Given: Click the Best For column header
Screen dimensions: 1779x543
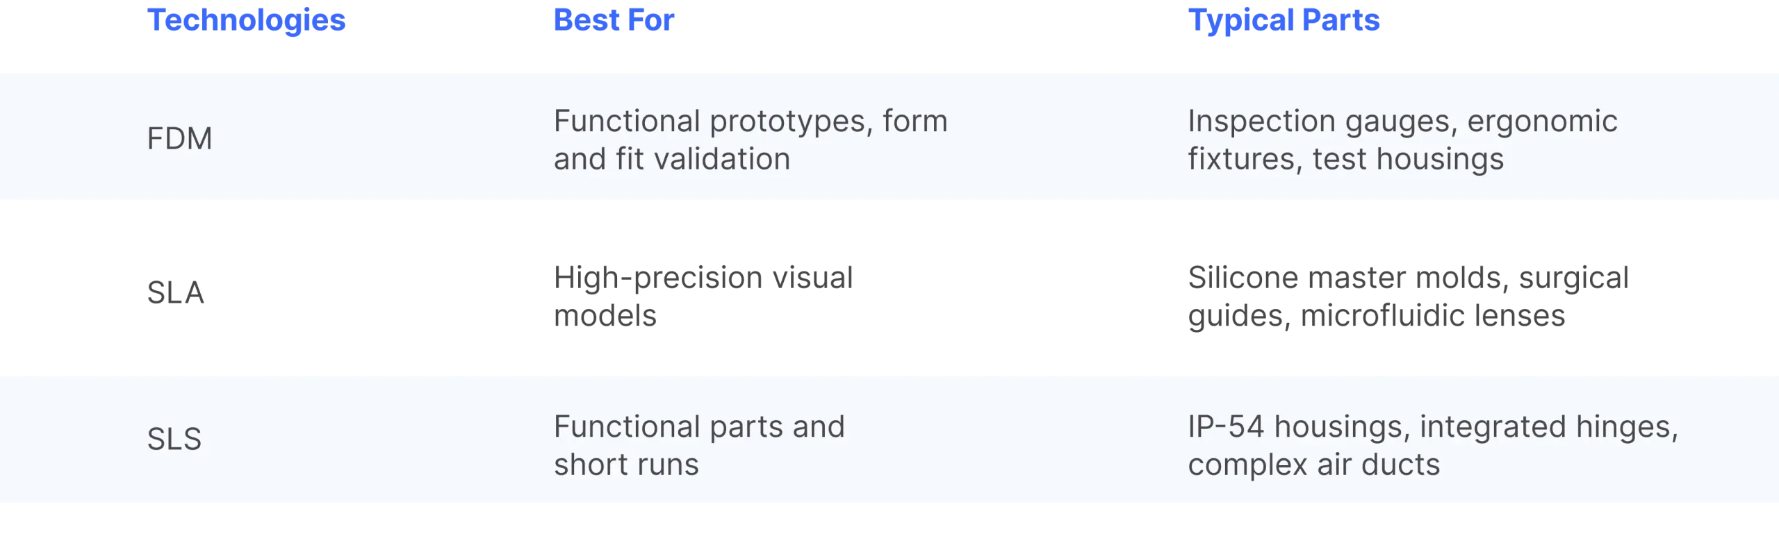Looking at the screenshot, I should [614, 20].
